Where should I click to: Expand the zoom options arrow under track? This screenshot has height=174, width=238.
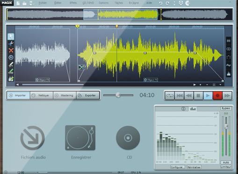coord(220,85)
